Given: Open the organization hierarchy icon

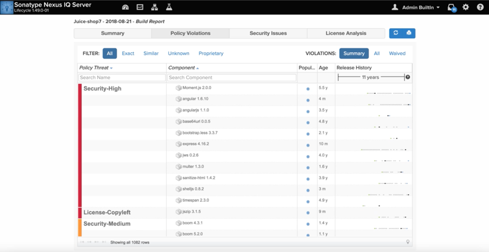Looking at the screenshot, I should 155,8.
